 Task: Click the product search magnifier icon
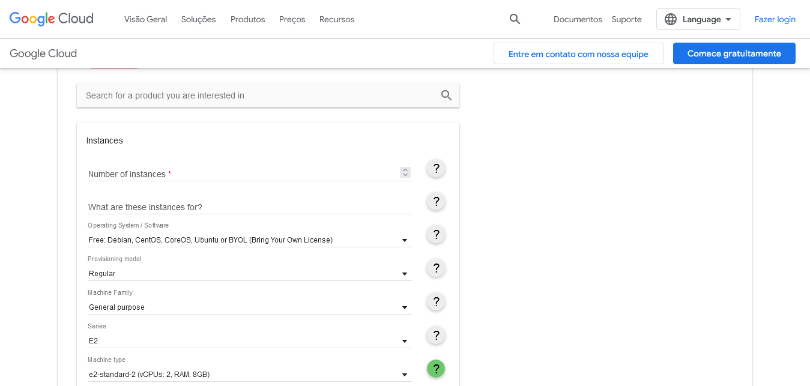[446, 95]
